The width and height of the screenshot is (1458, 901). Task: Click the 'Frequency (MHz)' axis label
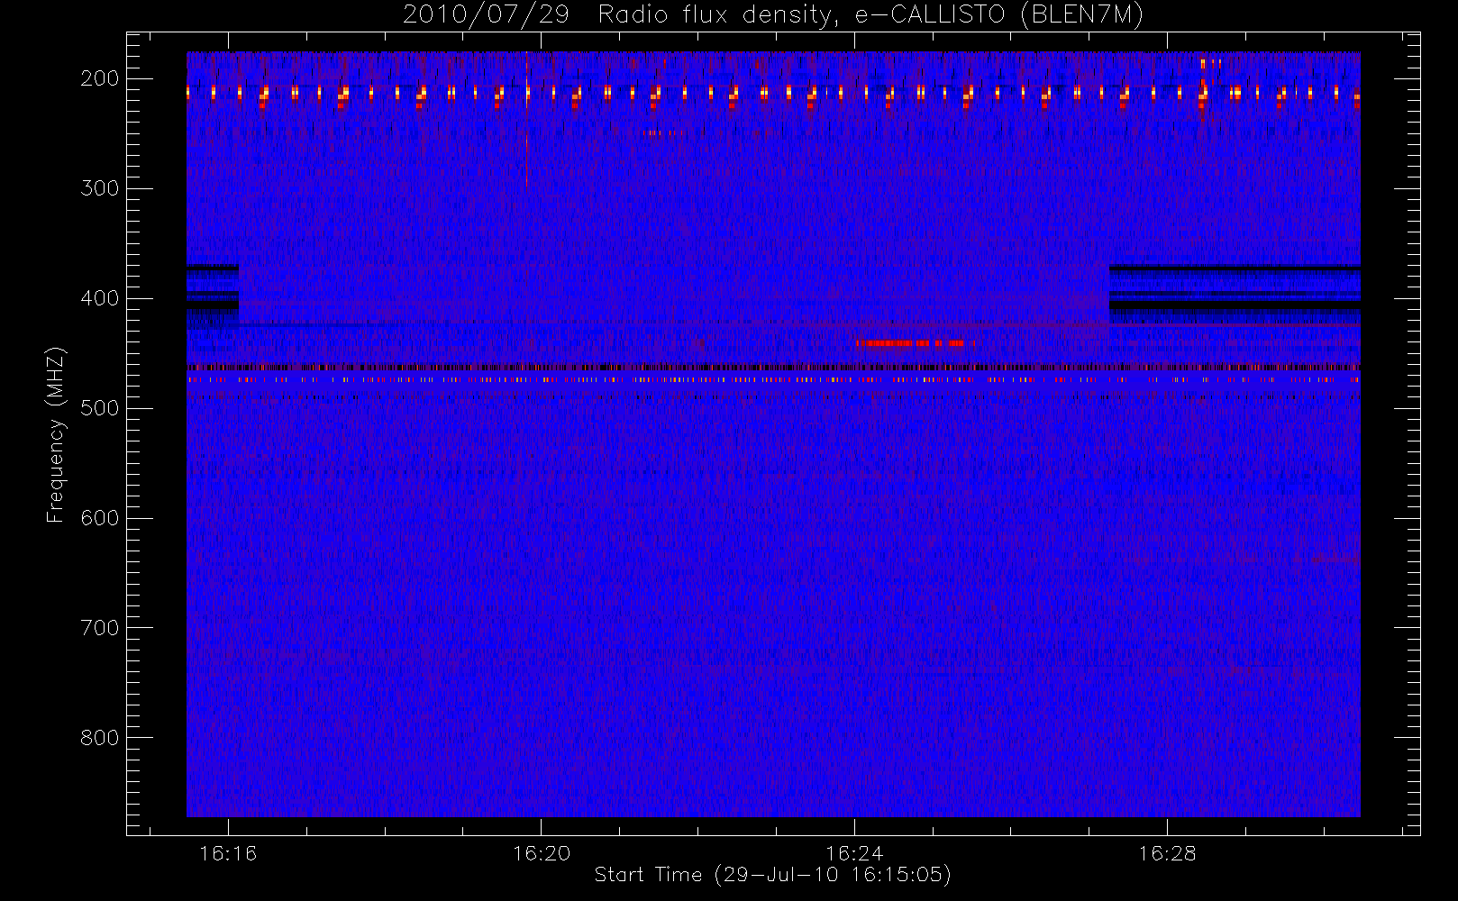(56, 435)
